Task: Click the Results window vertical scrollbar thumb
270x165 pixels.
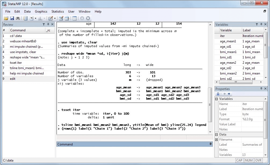Action: coord(210,105)
